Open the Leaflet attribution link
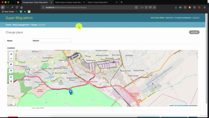 pyautogui.click(x=171, y=106)
